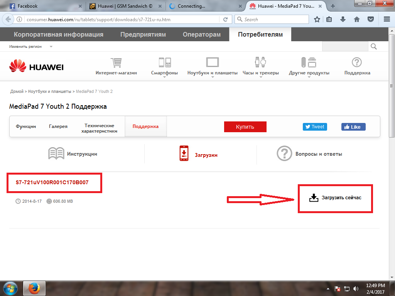This screenshot has height=296, width=395.
Task: Click Загрузить сейчас download link
Action: 336,198
